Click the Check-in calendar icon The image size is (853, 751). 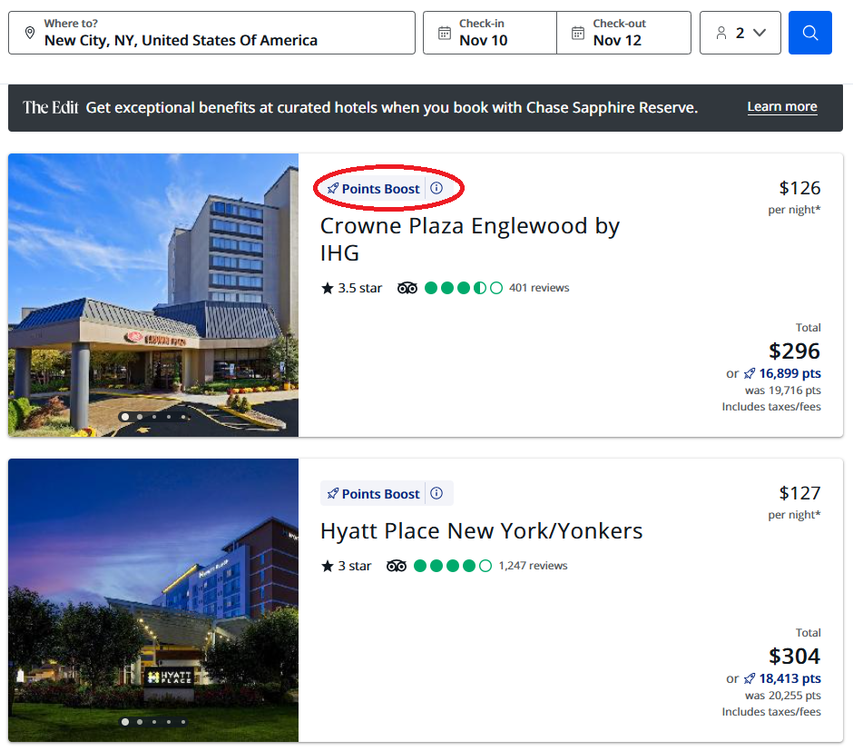[x=444, y=33]
